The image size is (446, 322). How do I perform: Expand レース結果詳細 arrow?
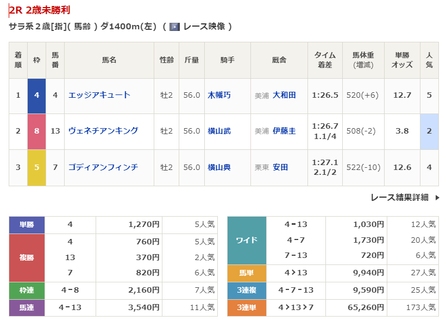pos(437,198)
